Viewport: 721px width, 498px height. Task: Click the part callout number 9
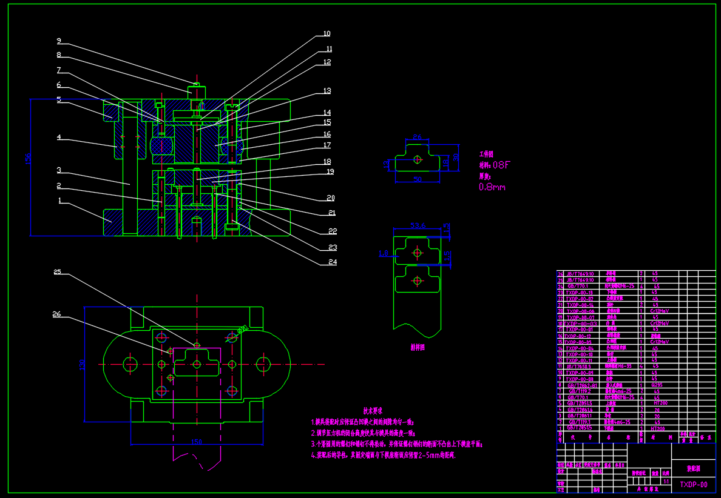[59, 41]
